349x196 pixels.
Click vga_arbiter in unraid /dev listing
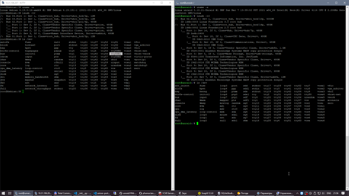[x=335, y=88]
